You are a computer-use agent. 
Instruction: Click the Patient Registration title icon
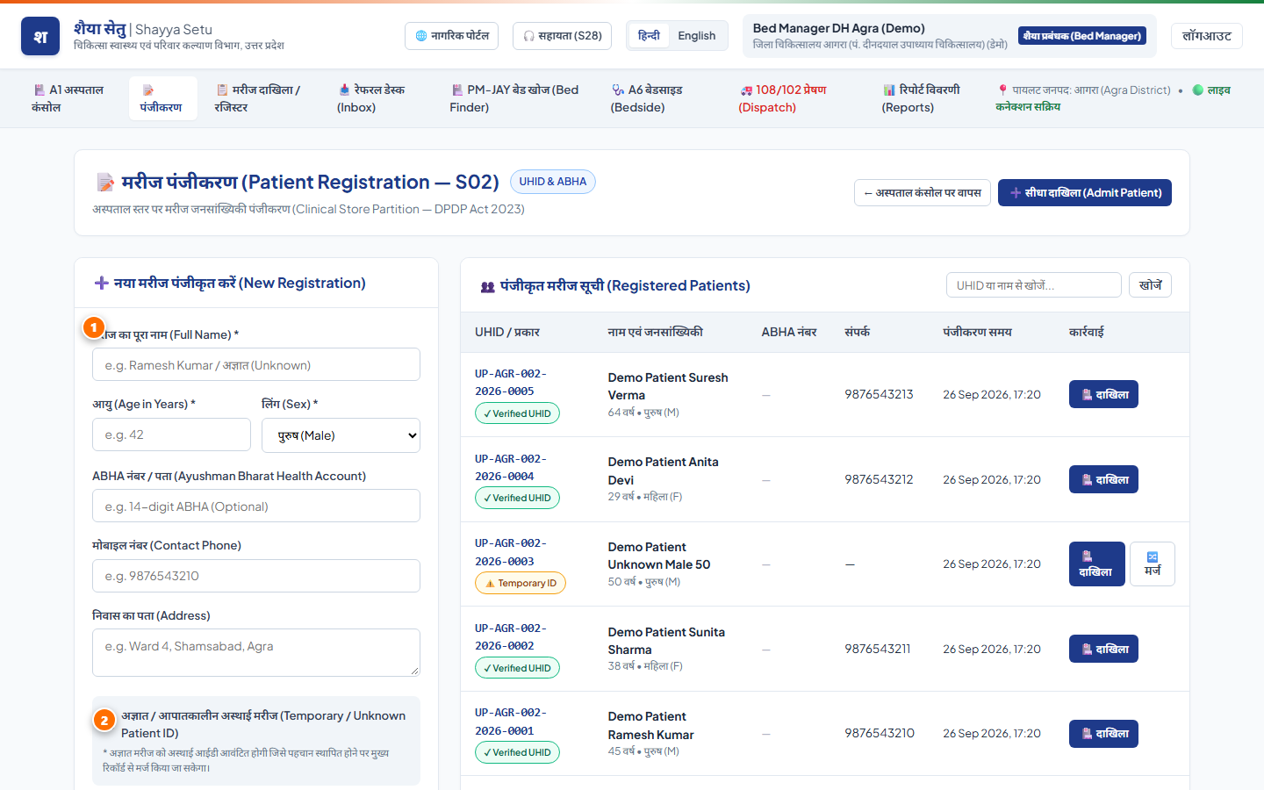(105, 183)
